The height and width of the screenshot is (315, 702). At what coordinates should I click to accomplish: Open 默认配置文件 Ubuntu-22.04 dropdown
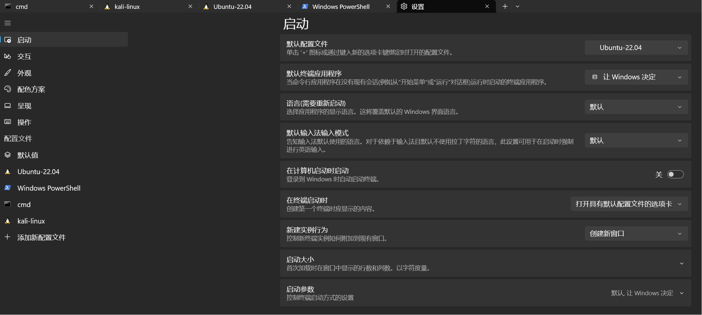pos(636,48)
